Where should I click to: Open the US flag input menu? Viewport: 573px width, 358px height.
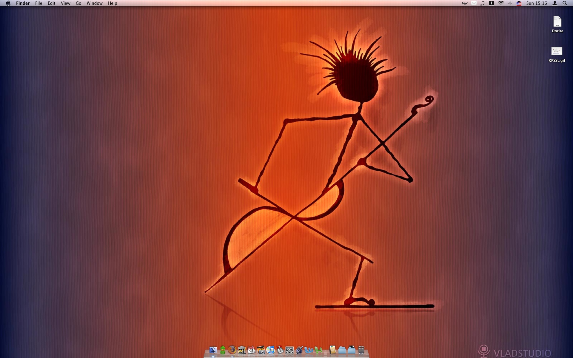(519, 3)
